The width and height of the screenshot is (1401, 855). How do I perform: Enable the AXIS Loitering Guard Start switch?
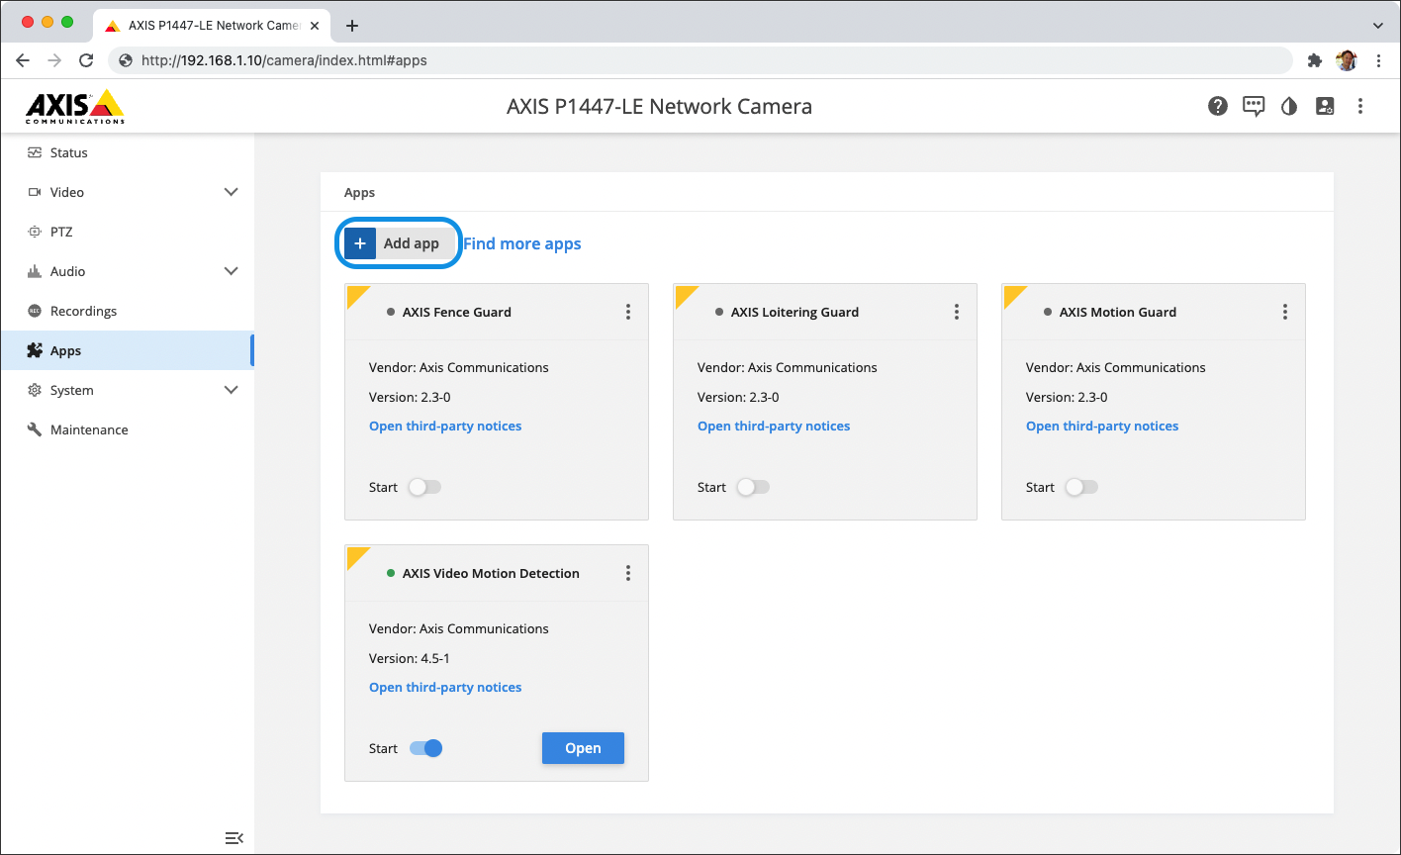[x=753, y=487]
